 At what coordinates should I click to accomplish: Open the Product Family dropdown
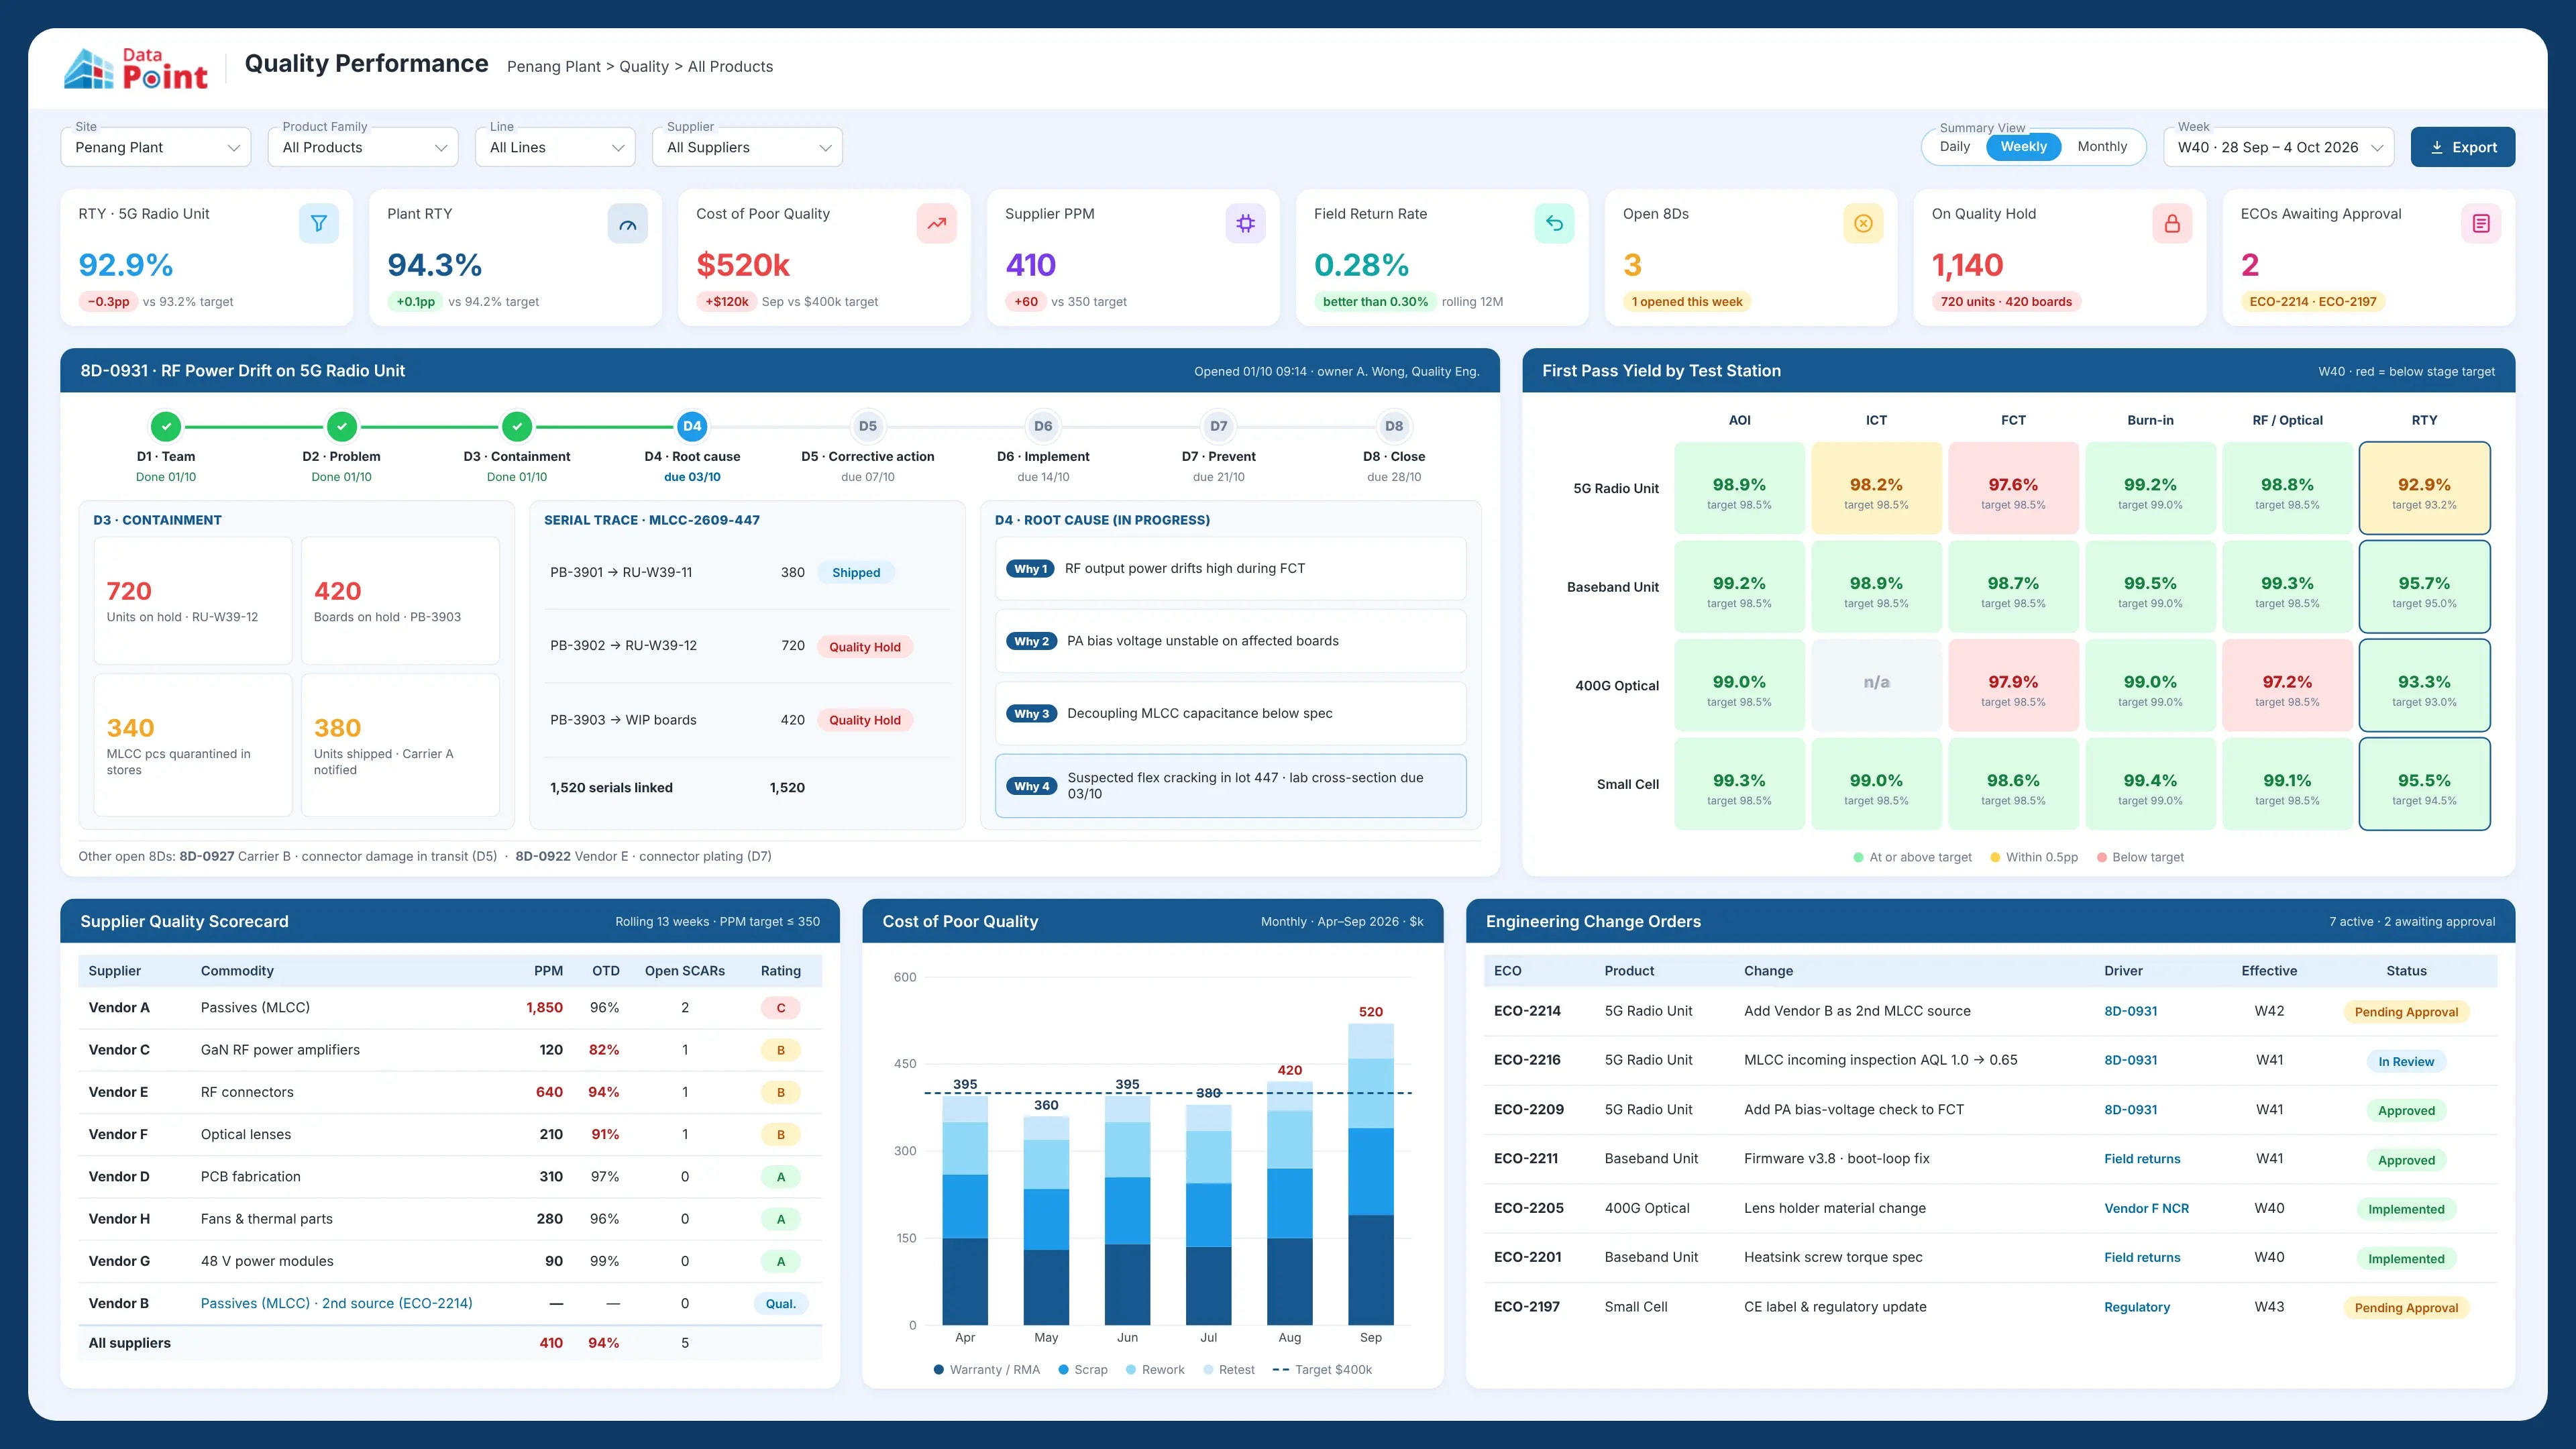[x=363, y=147]
